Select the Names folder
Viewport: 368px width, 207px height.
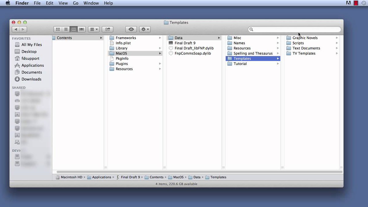pos(253,43)
